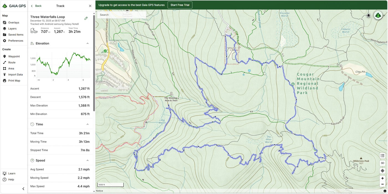Image resolution: width=388 pixels, height=194 pixels.
Task: Toggle 3D map view
Action: point(382,163)
